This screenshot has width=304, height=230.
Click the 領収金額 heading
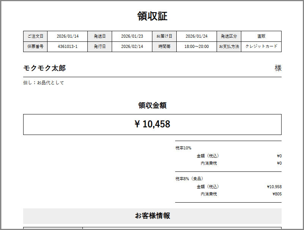[x=152, y=105]
